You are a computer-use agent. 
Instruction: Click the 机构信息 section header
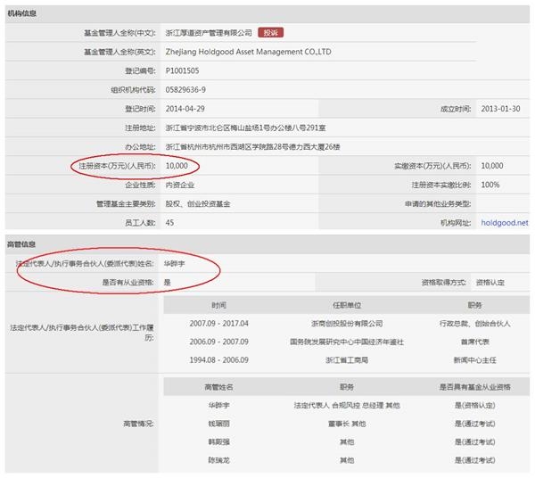(26, 12)
